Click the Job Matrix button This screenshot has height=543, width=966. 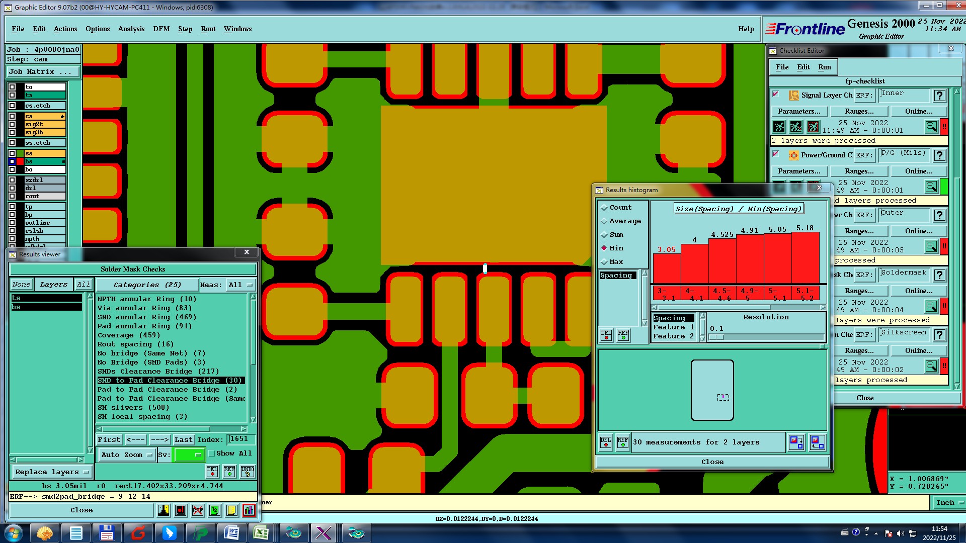pyautogui.click(x=43, y=72)
